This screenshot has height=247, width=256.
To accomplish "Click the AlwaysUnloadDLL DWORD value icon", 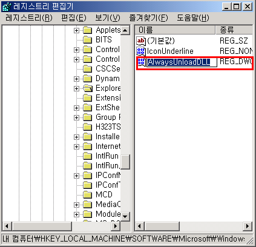I will click(x=141, y=62).
